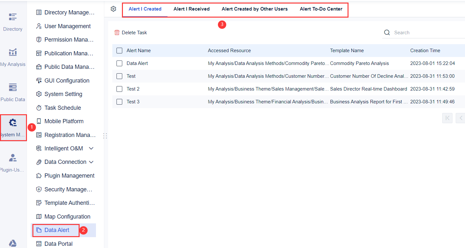Open the Plugin Management page
Screen dimensions: 465x248
69,175
